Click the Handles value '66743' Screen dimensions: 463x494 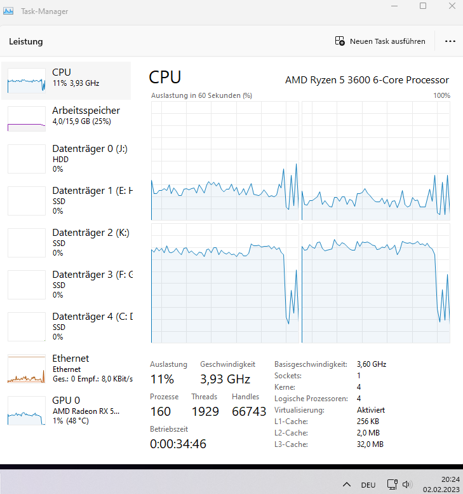(249, 411)
